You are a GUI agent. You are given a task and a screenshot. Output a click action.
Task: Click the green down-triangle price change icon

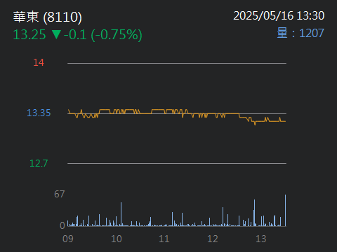pyautogui.click(x=56, y=34)
